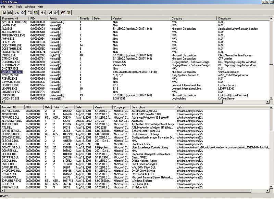
Task: Sort modules by Total column header
Action: coord(56,107)
